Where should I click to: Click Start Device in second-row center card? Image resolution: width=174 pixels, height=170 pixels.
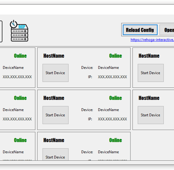[x=55, y=115]
